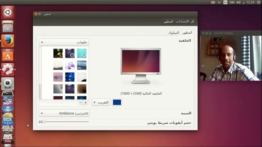The image size is (262, 147).
Task: Click the monitor preview of current background
Action: coord(141,66)
